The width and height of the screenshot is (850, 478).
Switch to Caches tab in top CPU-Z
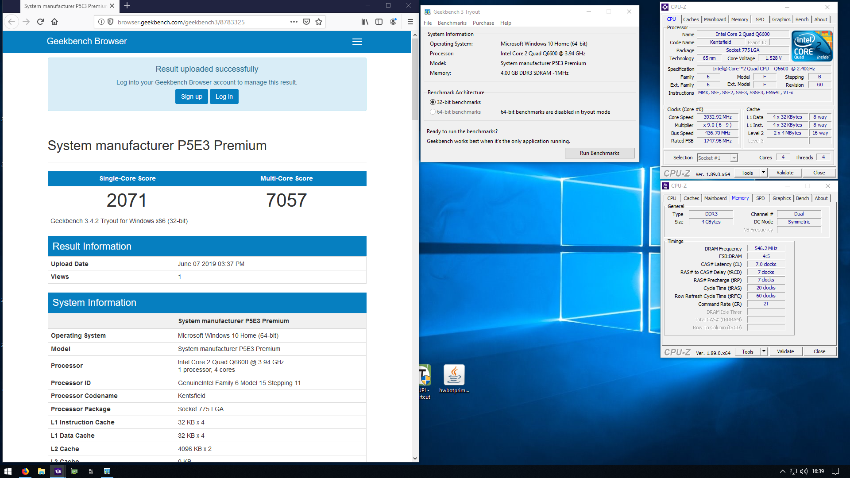(691, 19)
